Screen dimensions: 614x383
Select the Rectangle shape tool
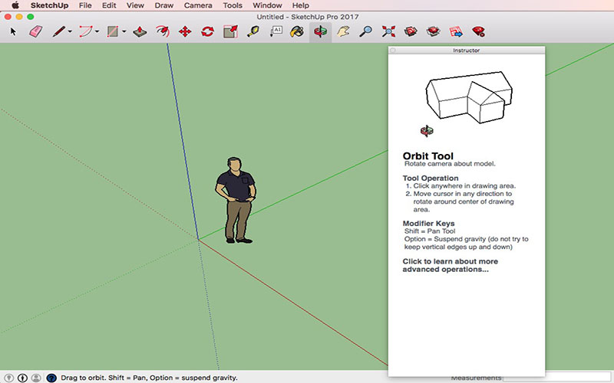point(113,31)
